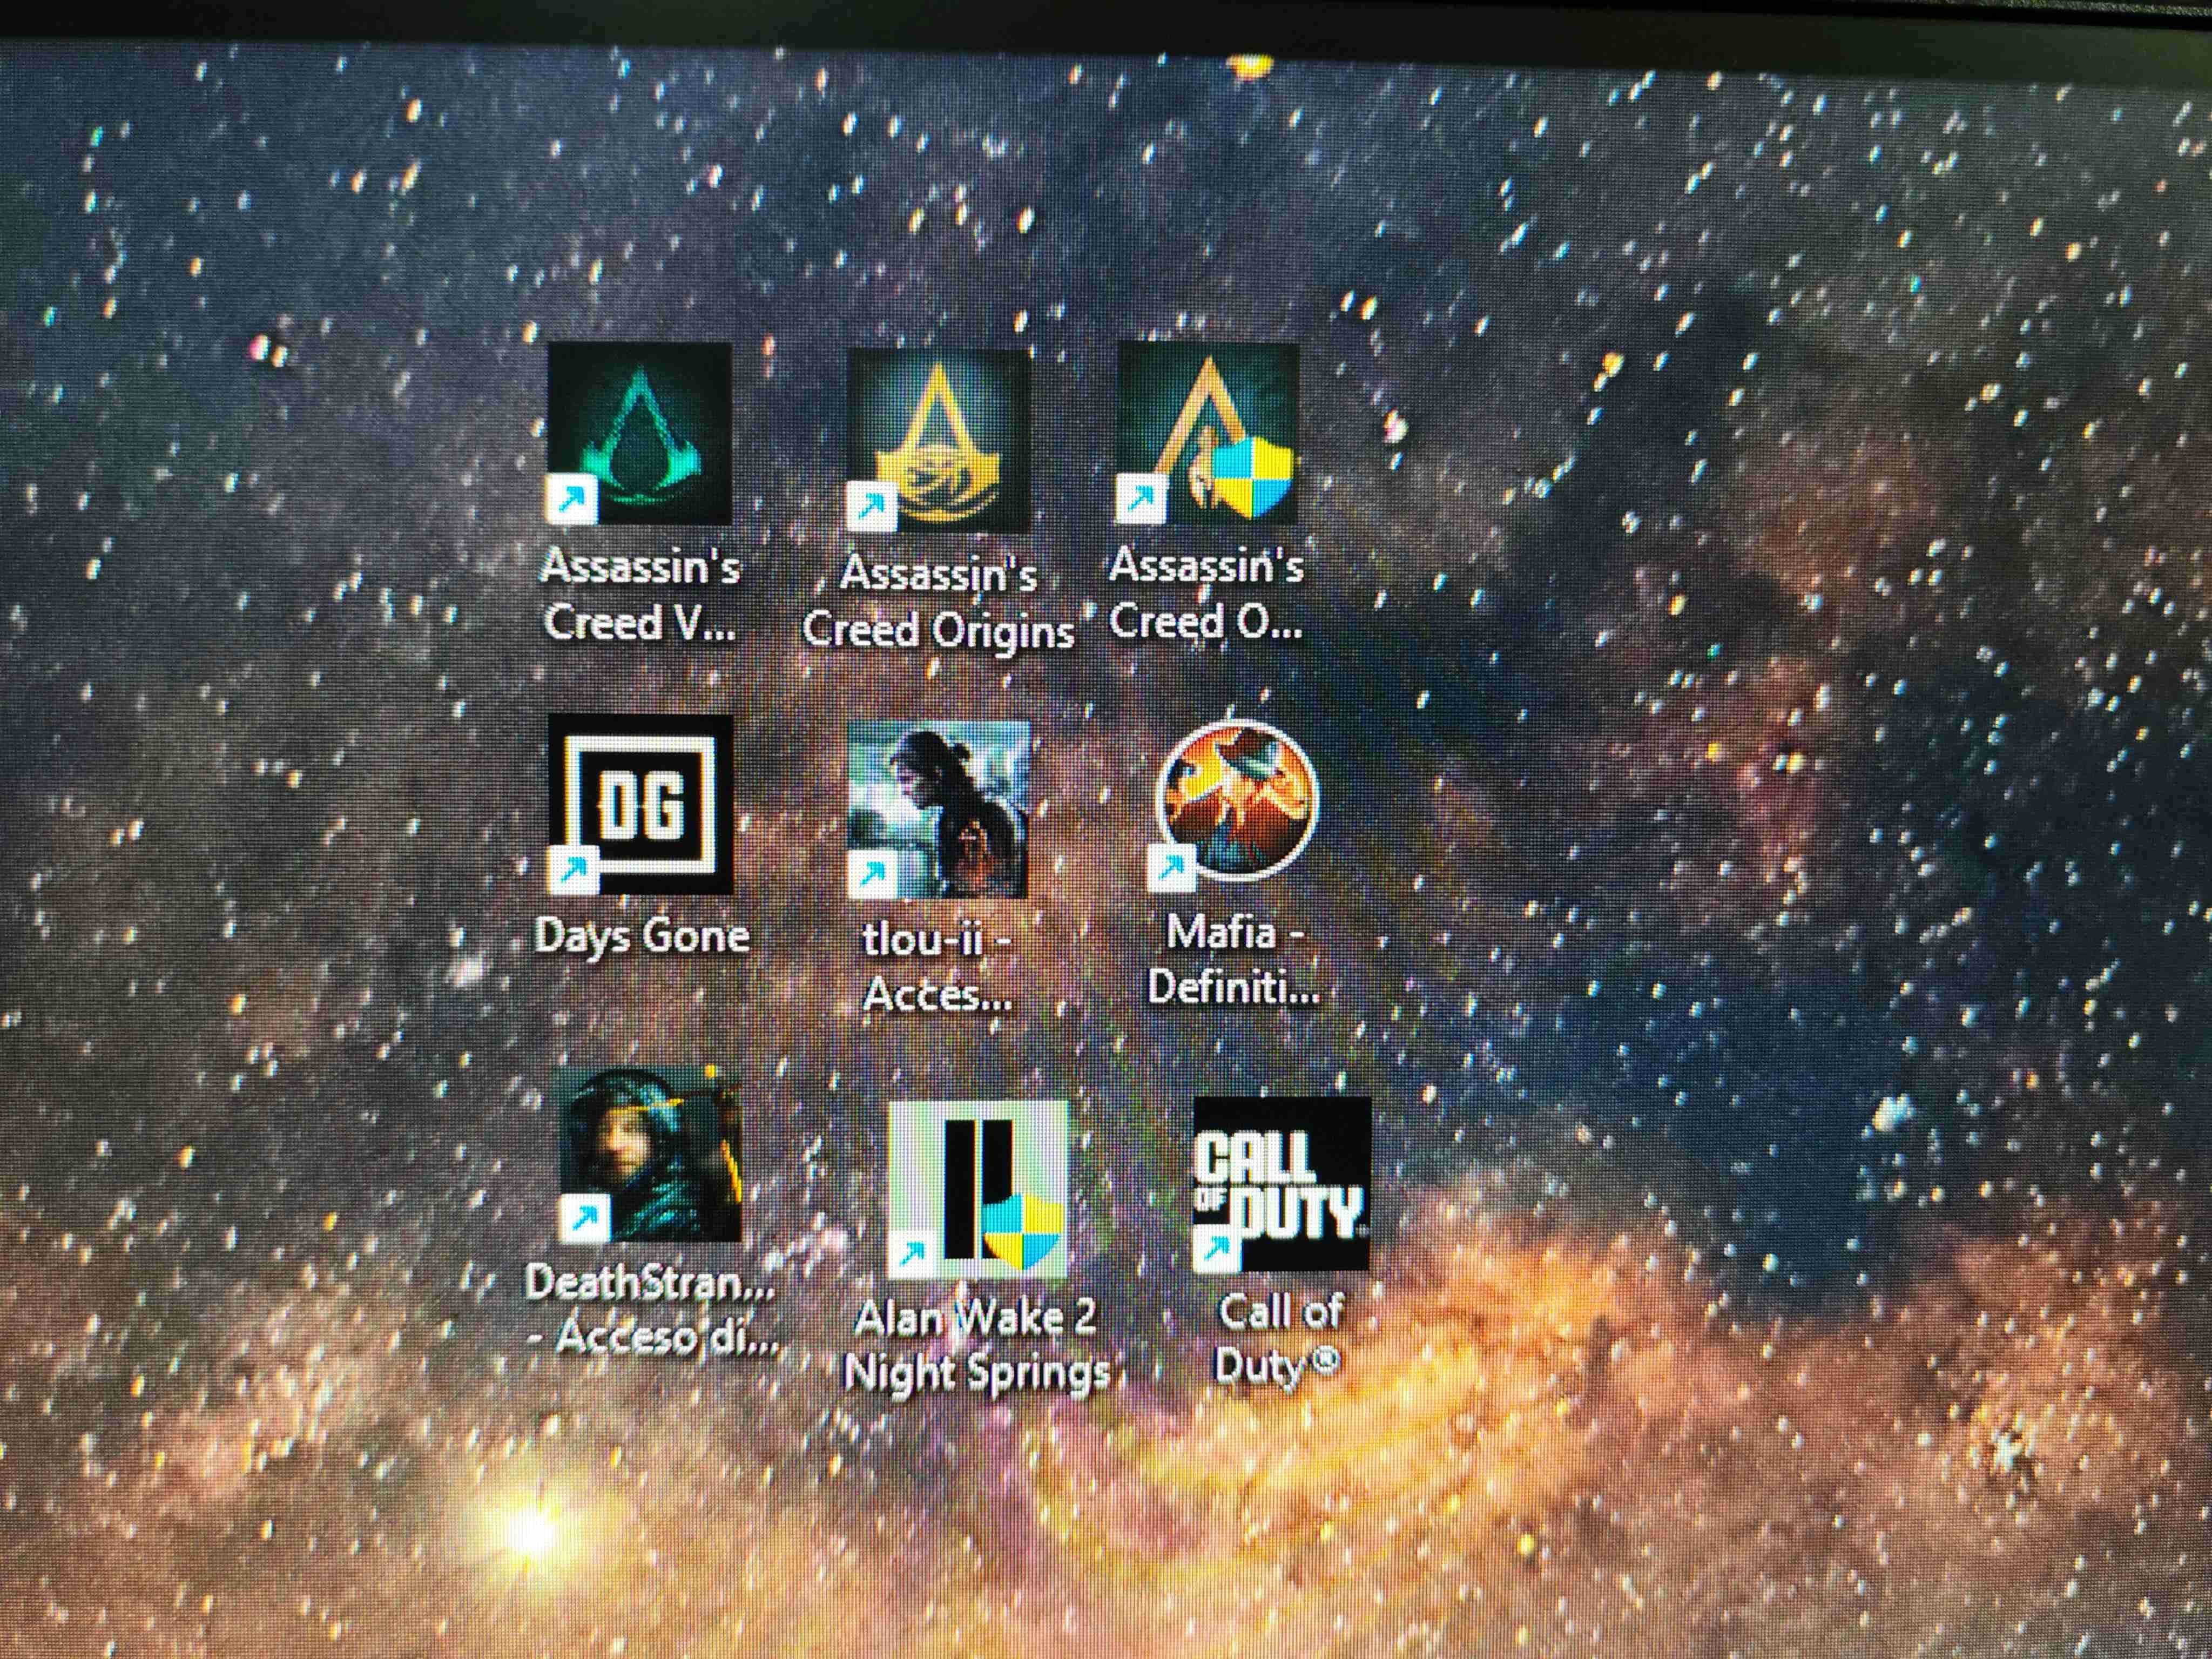Viewport: 2212px width, 1659px height.
Task: Click the "Alan Wake 2 Night Springs" label
Action: (976, 1345)
